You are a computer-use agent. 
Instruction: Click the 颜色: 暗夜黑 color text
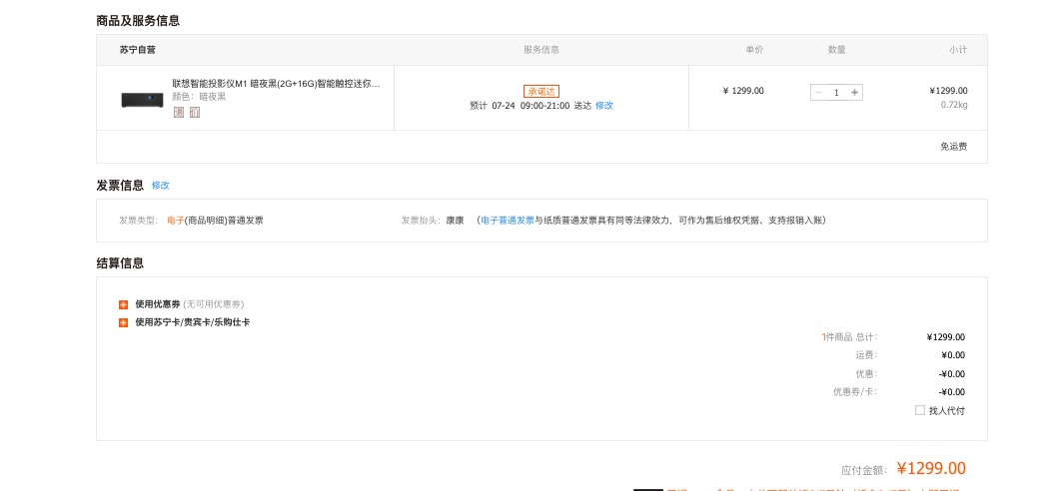200,97
